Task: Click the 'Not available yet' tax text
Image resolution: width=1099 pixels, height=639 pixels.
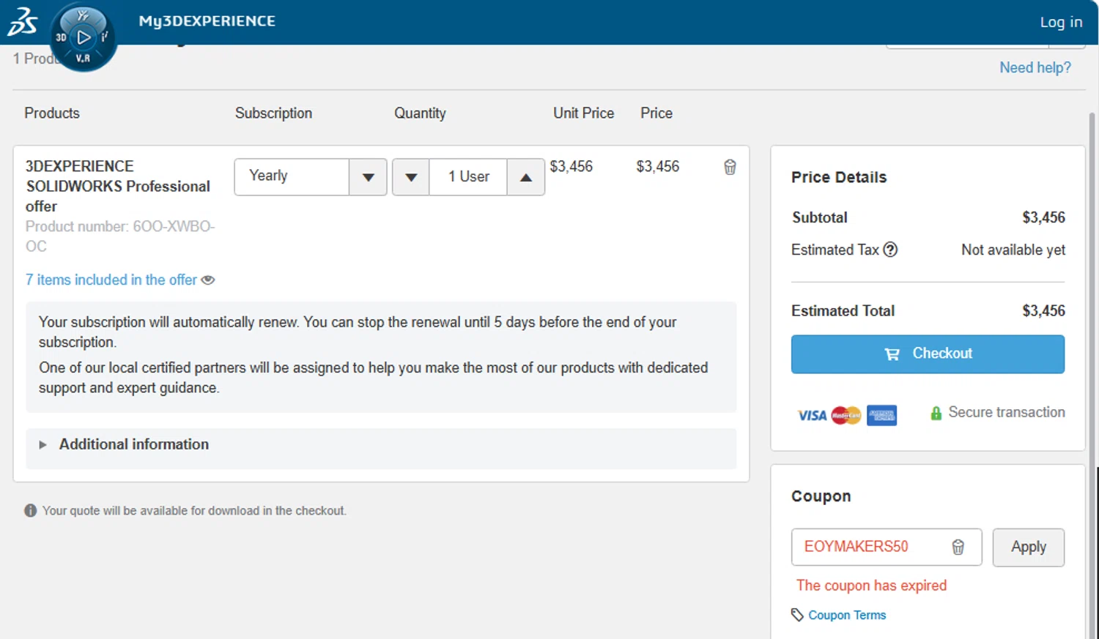Action: click(1013, 250)
